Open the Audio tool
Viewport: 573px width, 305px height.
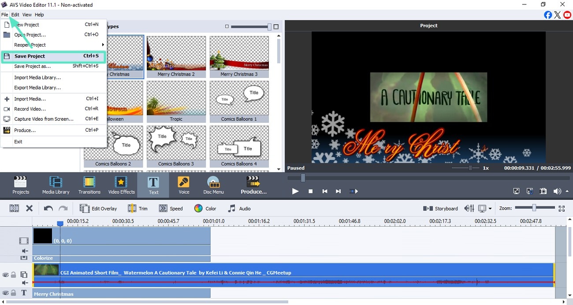coord(239,209)
